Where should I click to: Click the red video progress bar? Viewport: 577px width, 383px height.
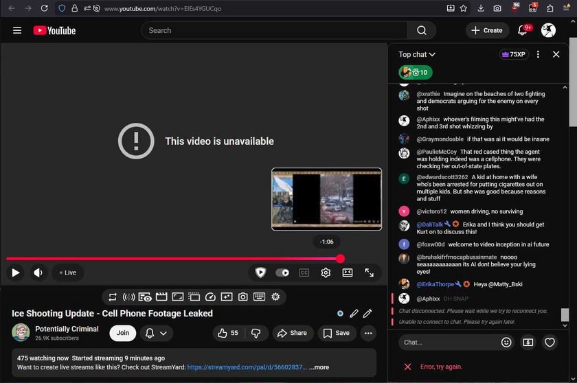(172, 259)
